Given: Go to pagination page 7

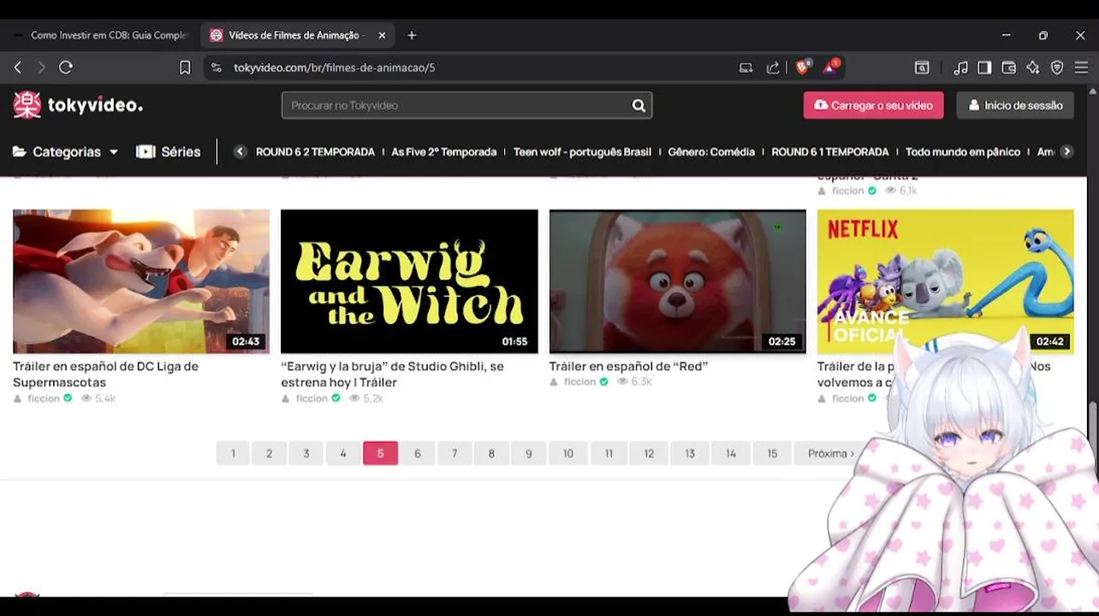Looking at the screenshot, I should [x=454, y=453].
